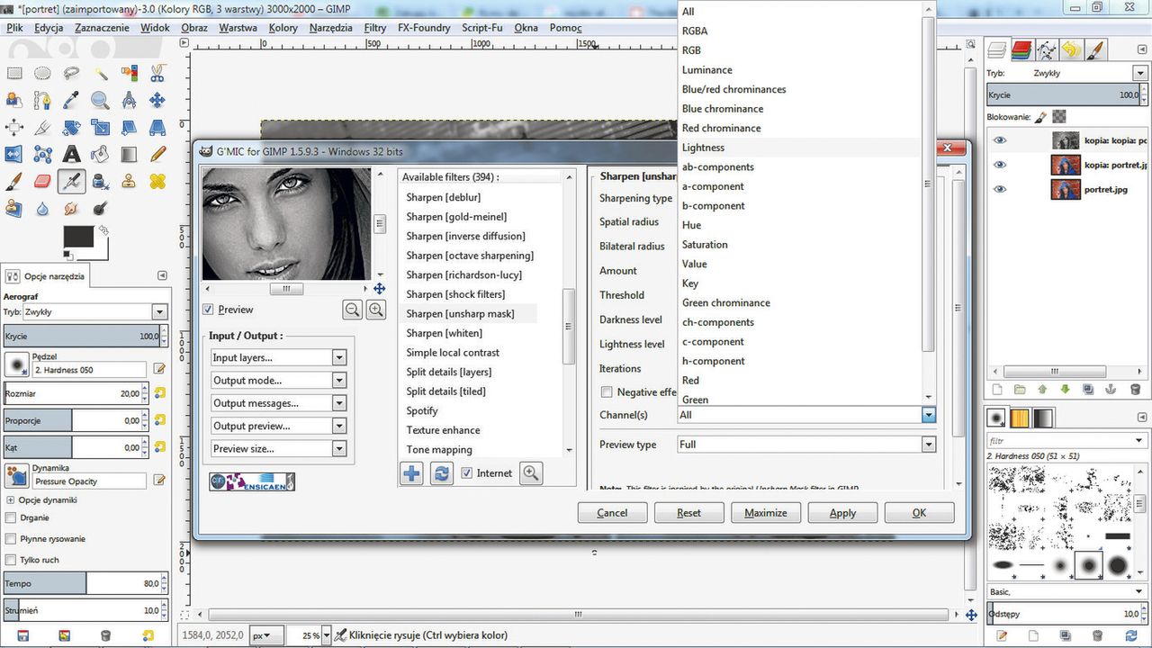Image resolution: width=1152 pixels, height=648 pixels.
Task: Open the Plik menu
Action: (x=15, y=28)
